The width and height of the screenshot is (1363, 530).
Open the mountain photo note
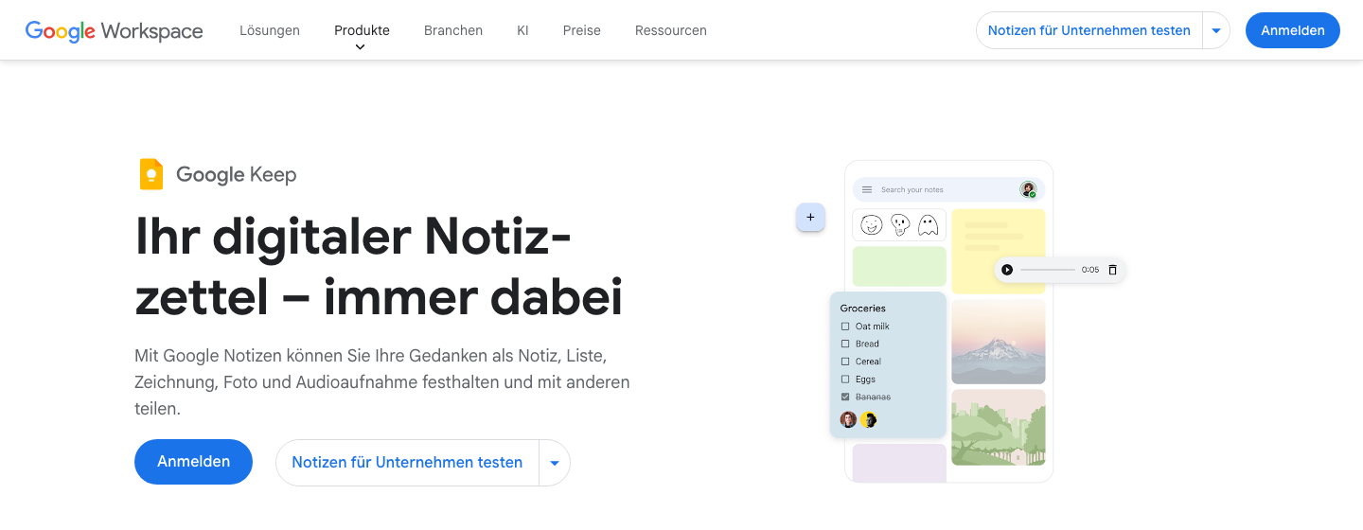998,342
